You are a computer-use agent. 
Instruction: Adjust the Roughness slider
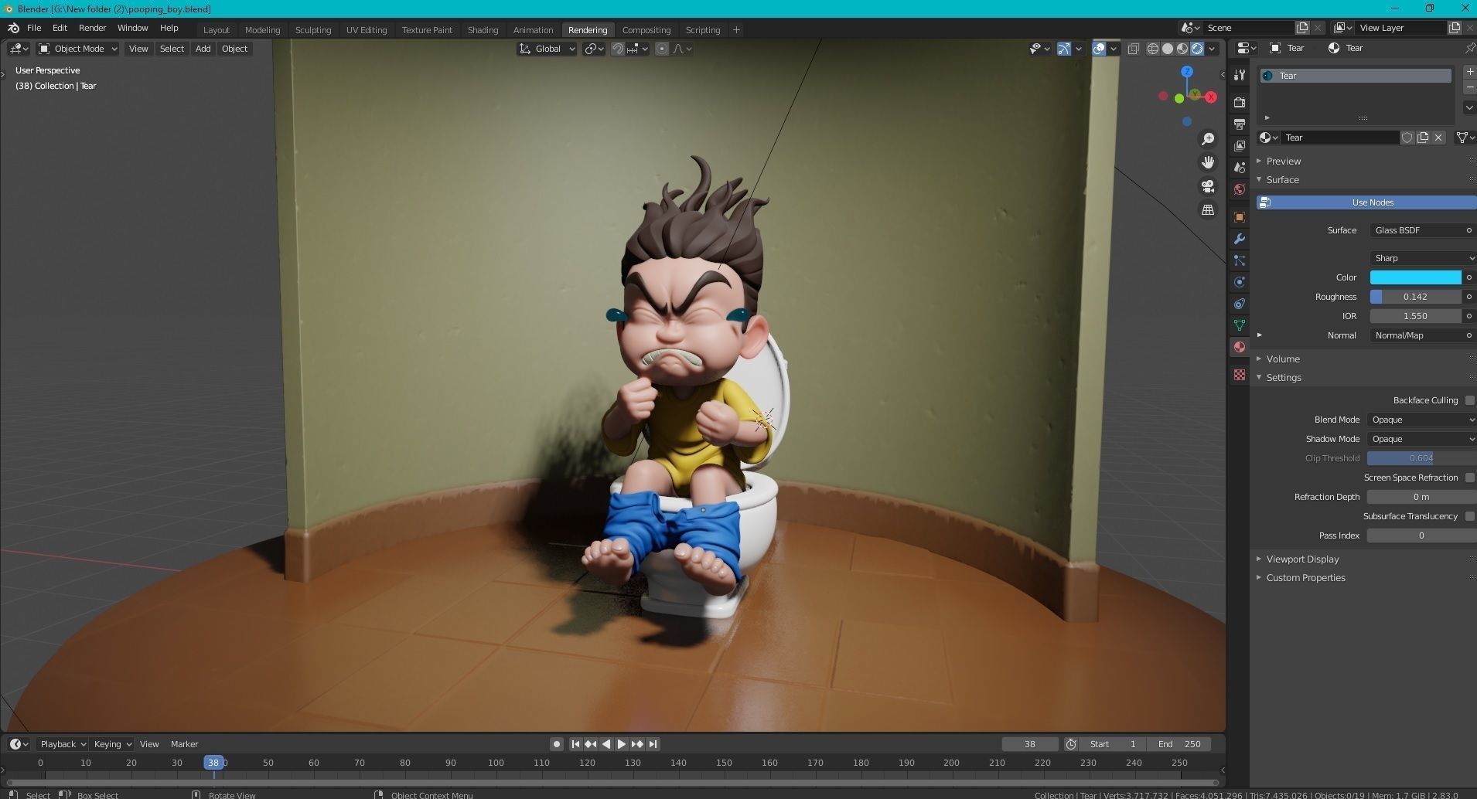point(1416,297)
